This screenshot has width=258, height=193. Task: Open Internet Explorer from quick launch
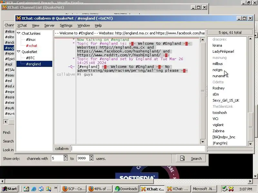[34, 189]
